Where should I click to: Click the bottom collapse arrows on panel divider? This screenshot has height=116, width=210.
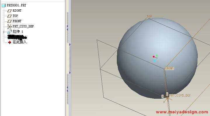coord(67,89)
